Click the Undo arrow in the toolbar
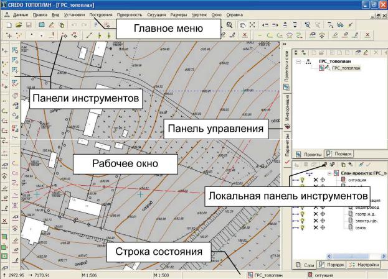 pos(74,25)
